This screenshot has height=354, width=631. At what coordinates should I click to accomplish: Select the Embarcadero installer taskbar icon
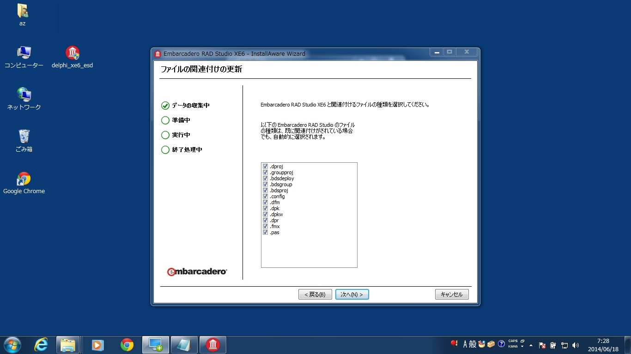[213, 345]
